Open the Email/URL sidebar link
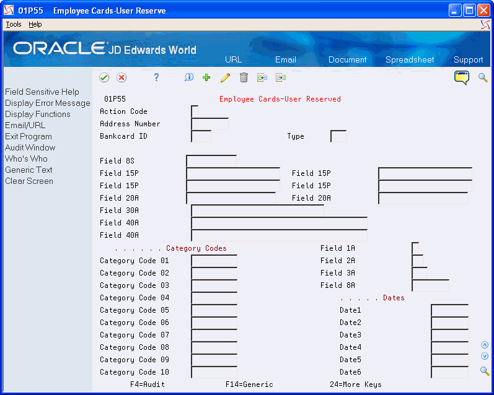Image resolution: width=494 pixels, height=395 pixels. [25, 125]
